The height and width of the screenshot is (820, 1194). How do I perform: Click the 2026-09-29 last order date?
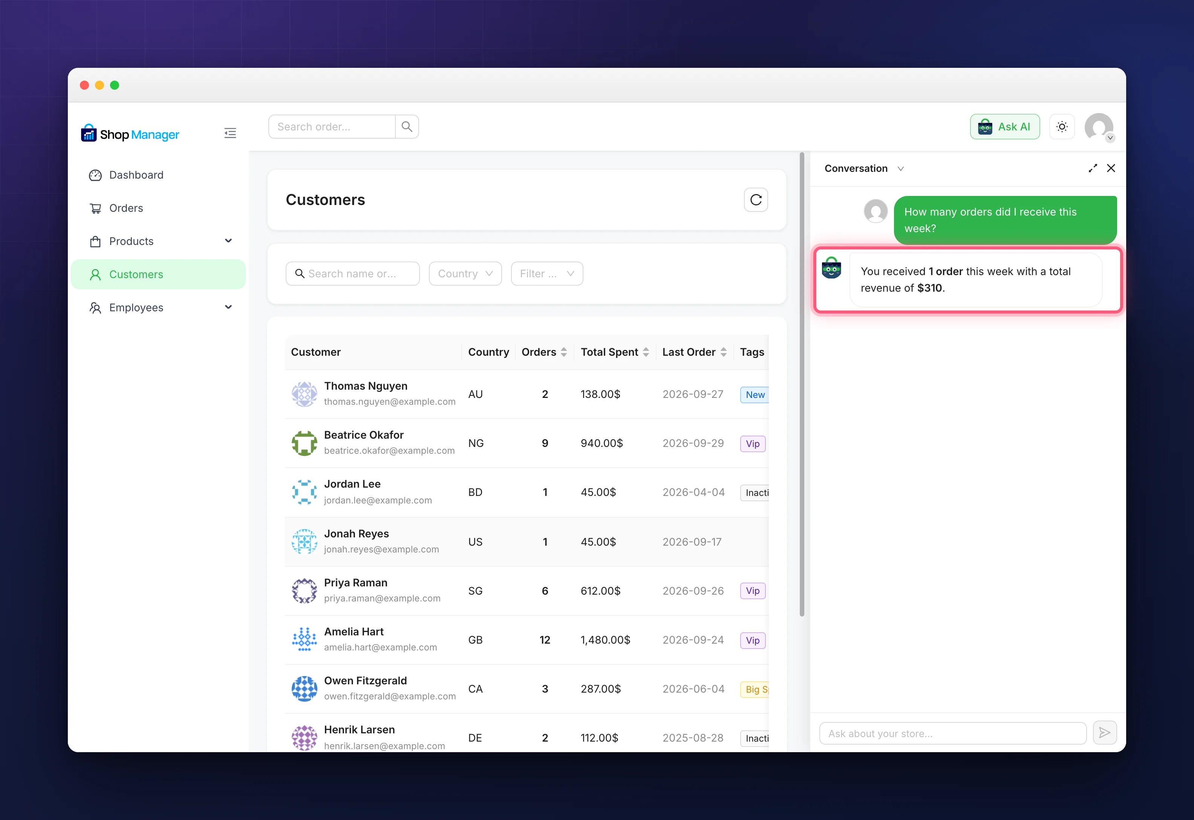click(x=693, y=443)
